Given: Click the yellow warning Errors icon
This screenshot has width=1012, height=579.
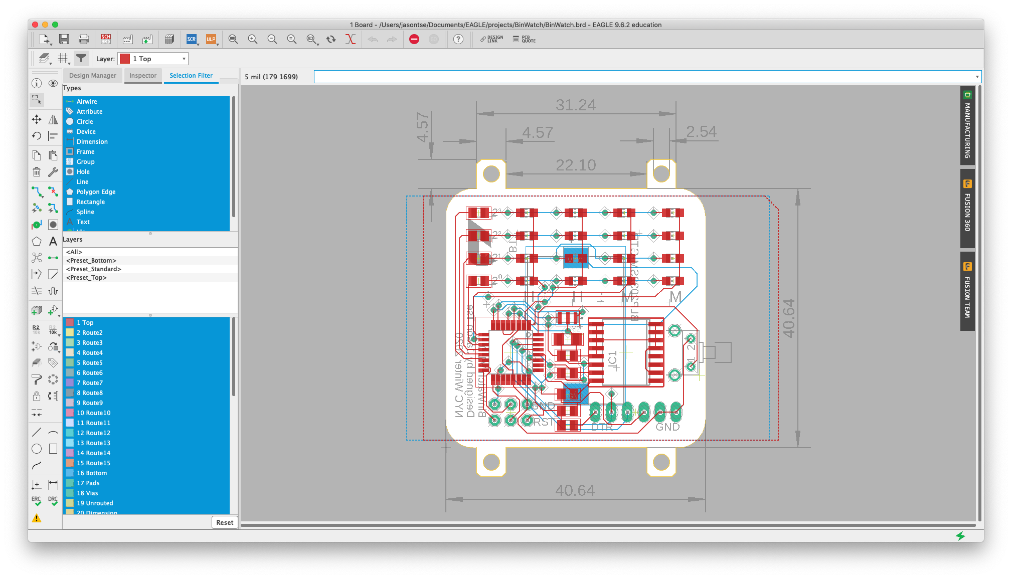Looking at the screenshot, I should [37, 518].
